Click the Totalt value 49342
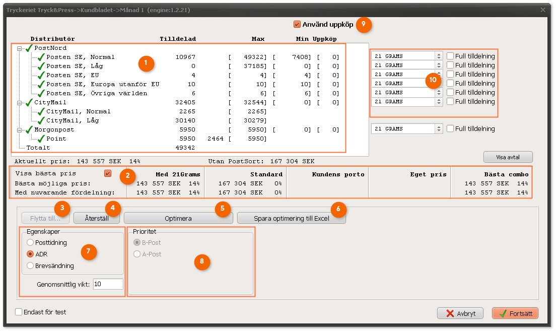Screen dimensions: 556x332 pyautogui.click(x=185, y=148)
